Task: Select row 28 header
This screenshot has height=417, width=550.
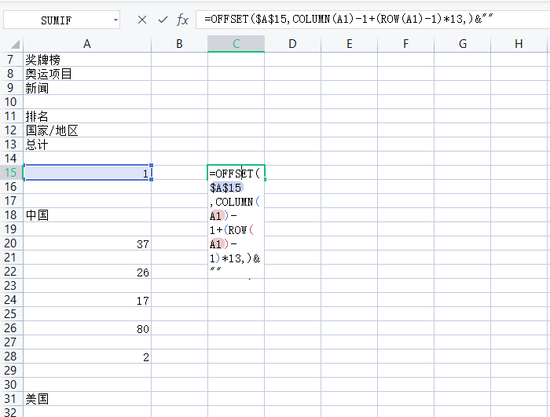Action: coord(10,357)
